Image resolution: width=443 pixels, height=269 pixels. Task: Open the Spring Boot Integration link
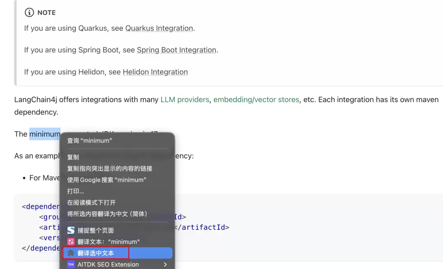176,50
